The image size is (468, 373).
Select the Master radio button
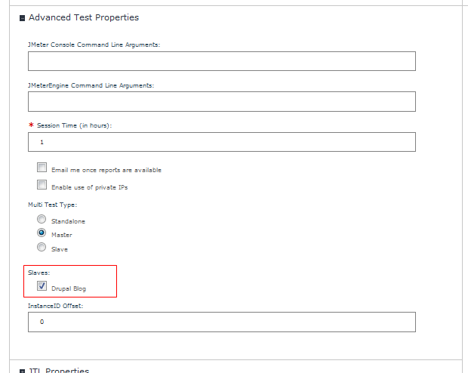[42, 233]
